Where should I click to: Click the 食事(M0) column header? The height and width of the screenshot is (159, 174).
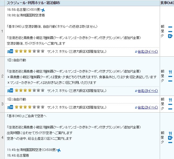(167, 3)
